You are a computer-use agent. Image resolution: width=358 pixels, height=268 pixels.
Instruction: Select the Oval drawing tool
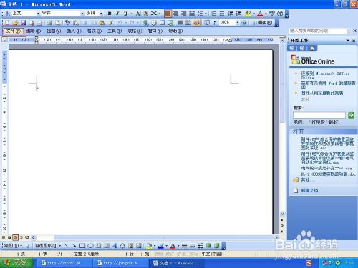90,246
